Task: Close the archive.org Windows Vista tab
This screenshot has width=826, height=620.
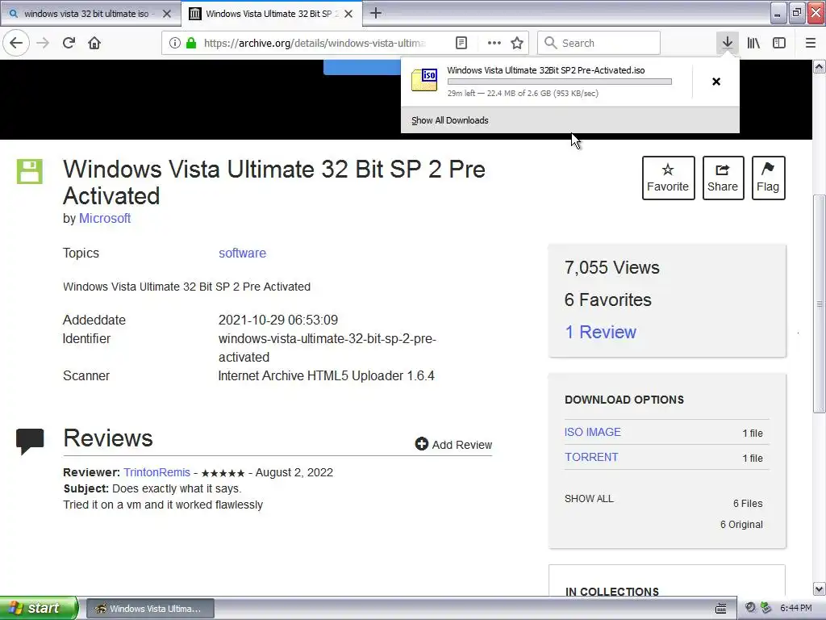Action: 348,14
